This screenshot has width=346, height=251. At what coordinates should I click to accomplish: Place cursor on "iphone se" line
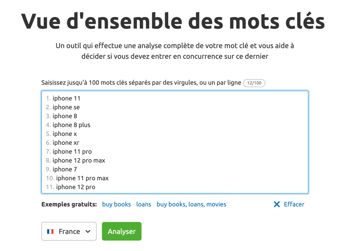[x=66, y=107]
